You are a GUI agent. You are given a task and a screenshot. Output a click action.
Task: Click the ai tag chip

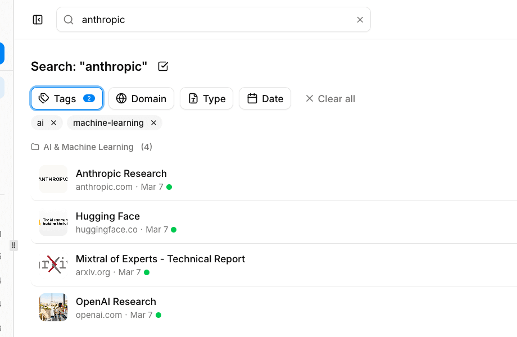point(47,123)
